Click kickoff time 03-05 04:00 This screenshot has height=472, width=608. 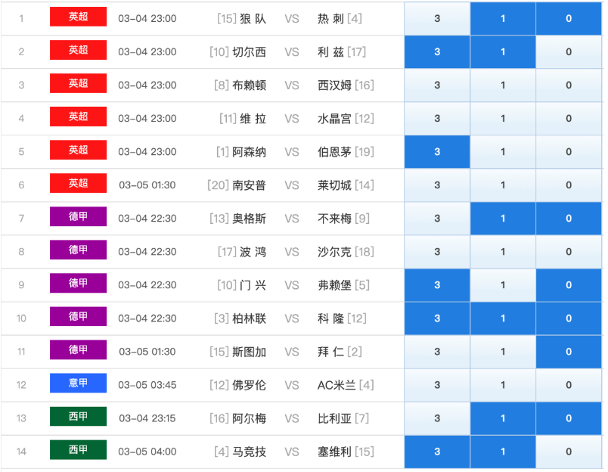click(x=147, y=452)
